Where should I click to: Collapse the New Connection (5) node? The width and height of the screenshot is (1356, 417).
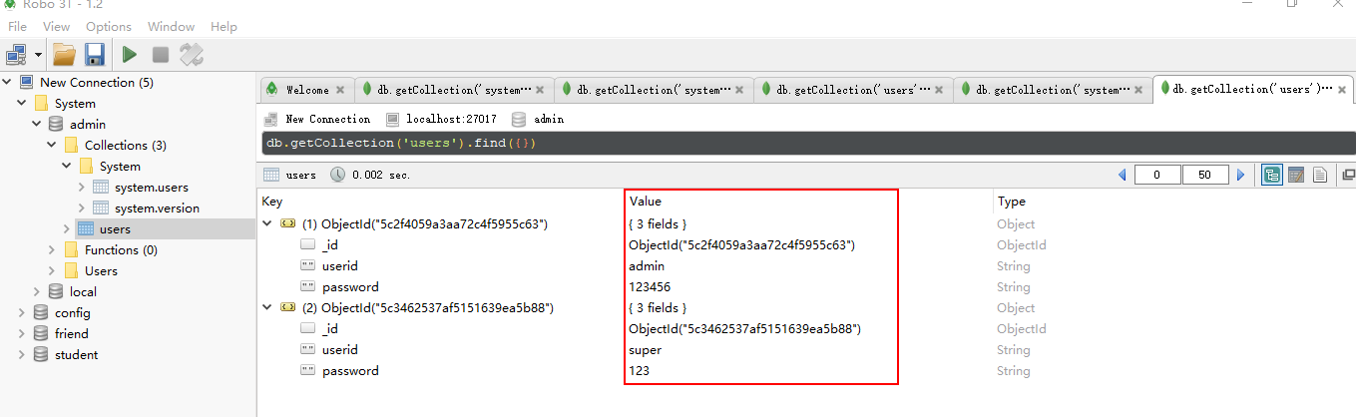8,82
